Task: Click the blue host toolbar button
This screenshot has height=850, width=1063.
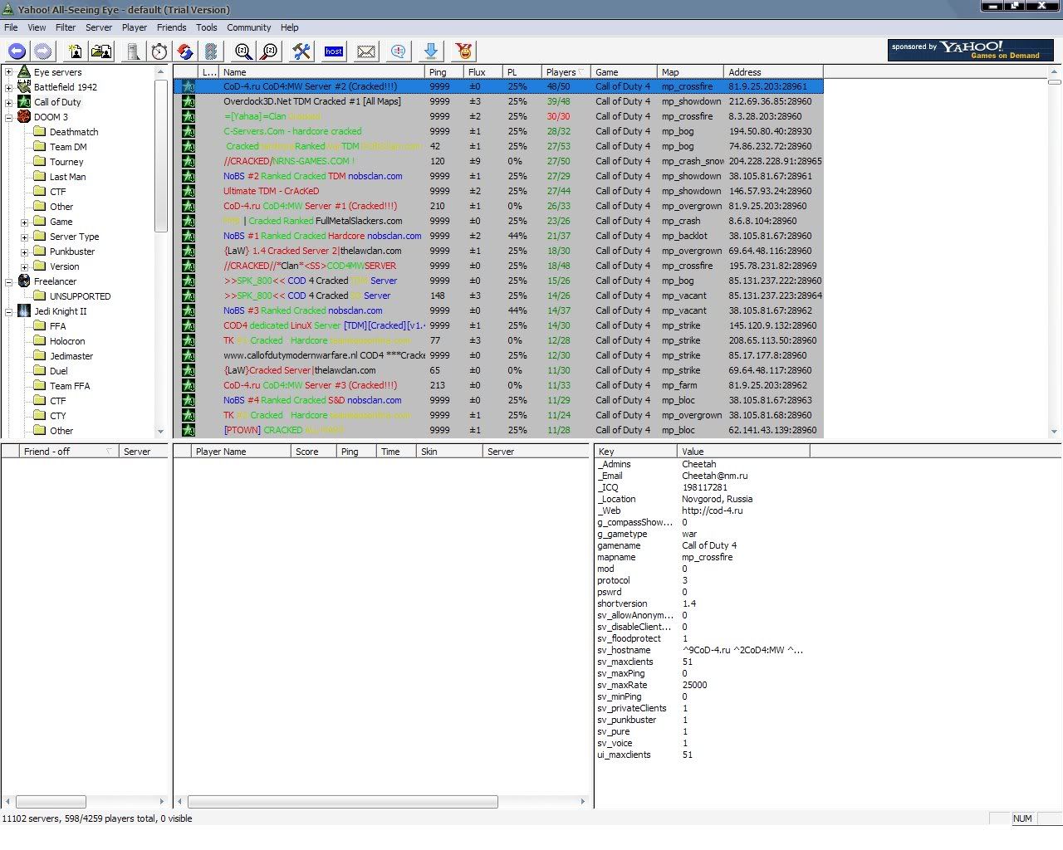Action: [334, 51]
